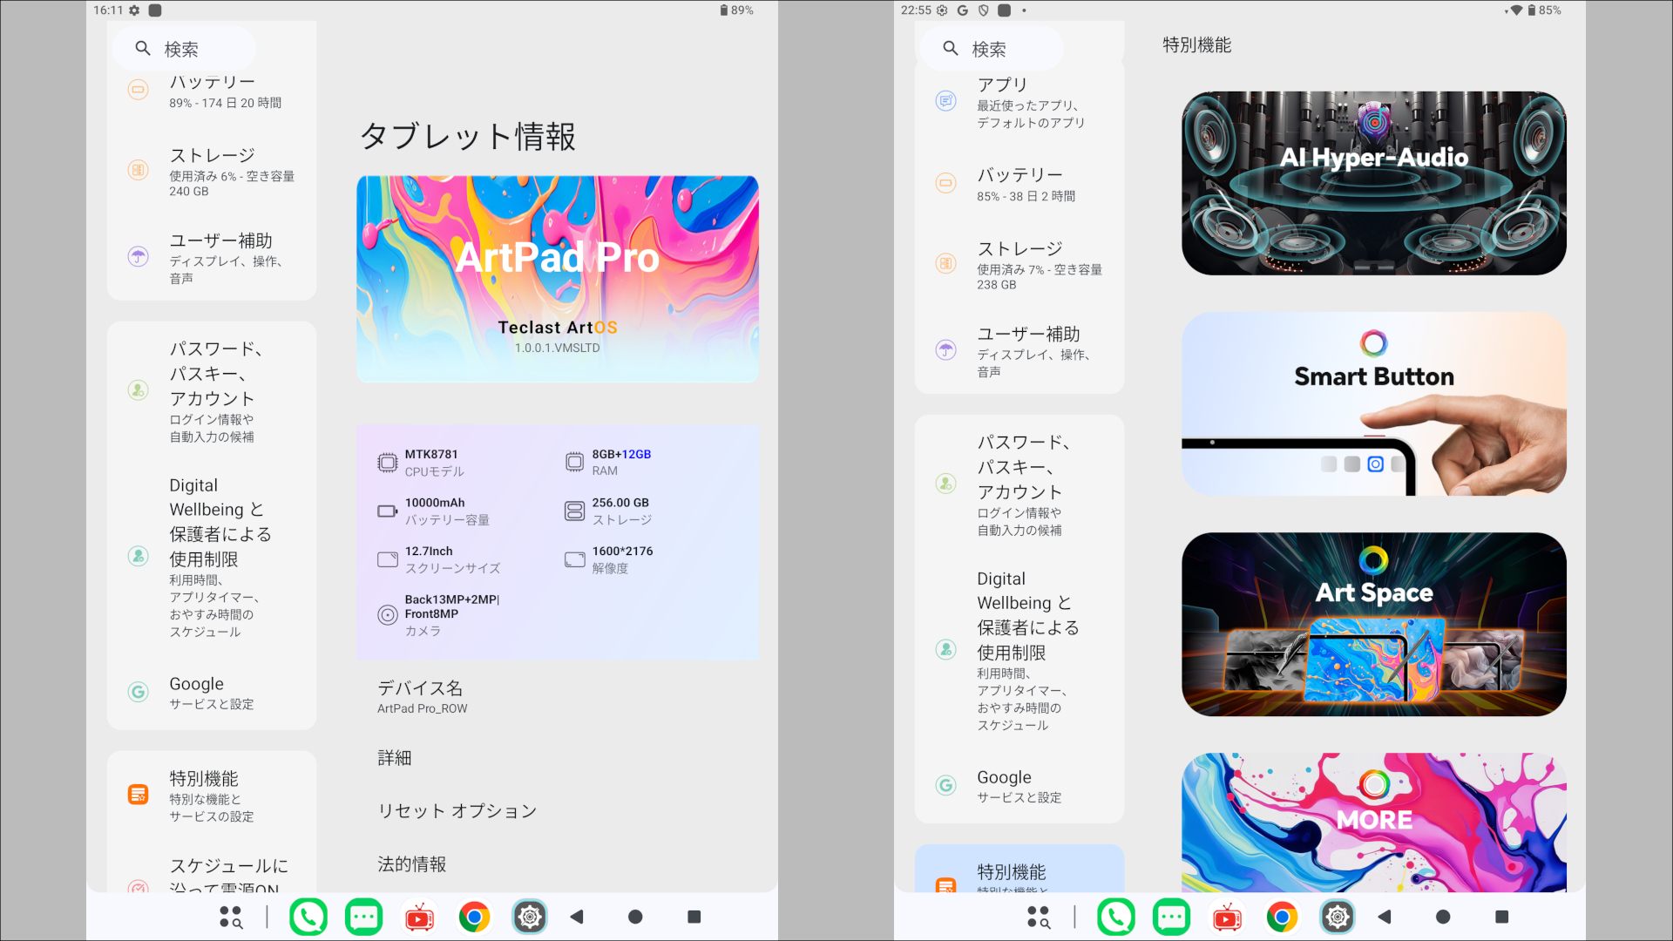The width and height of the screenshot is (1673, 941).
Task: Open the ユーザー補助 accessibility umbrella icon
Action: tap(138, 257)
